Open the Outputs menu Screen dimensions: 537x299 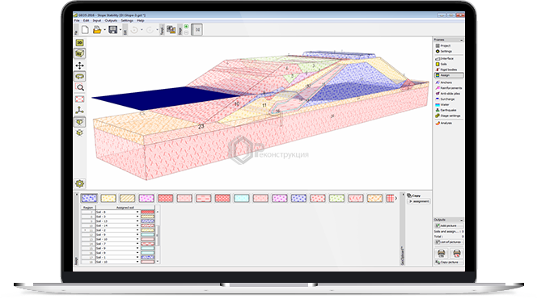tap(111, 21)
